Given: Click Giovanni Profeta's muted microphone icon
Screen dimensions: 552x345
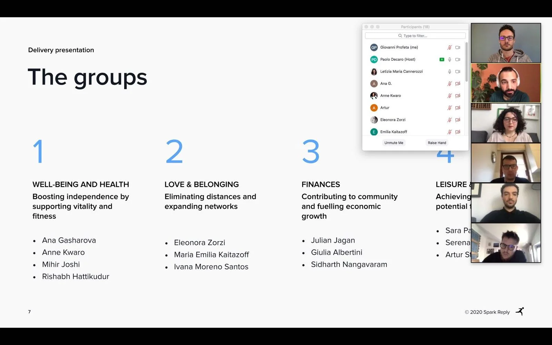Looking at the screenshot, I should (450, 48).
